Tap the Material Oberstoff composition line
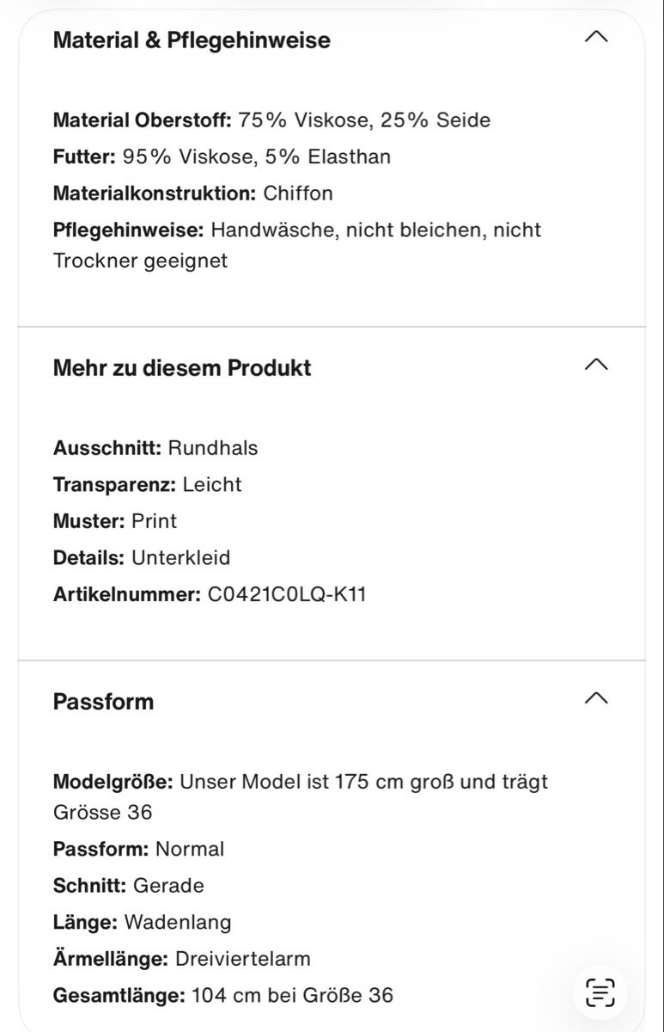Viewport: 664px width, 1032px height. coord(271,120)
